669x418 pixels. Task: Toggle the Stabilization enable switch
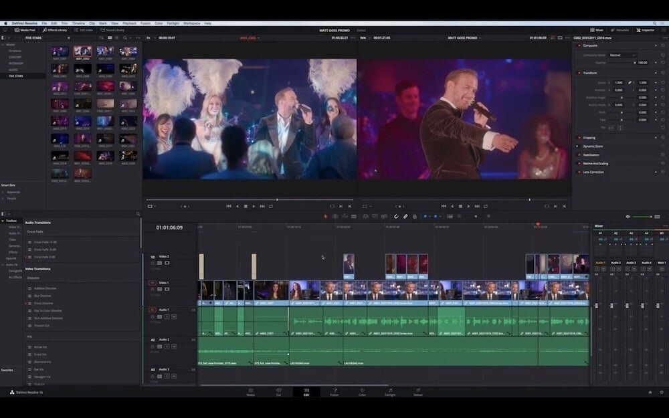point(579,154)
